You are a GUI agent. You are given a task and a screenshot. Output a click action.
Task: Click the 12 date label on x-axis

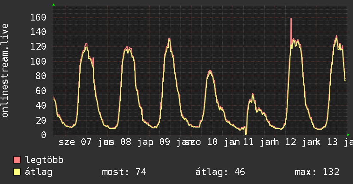290,142
